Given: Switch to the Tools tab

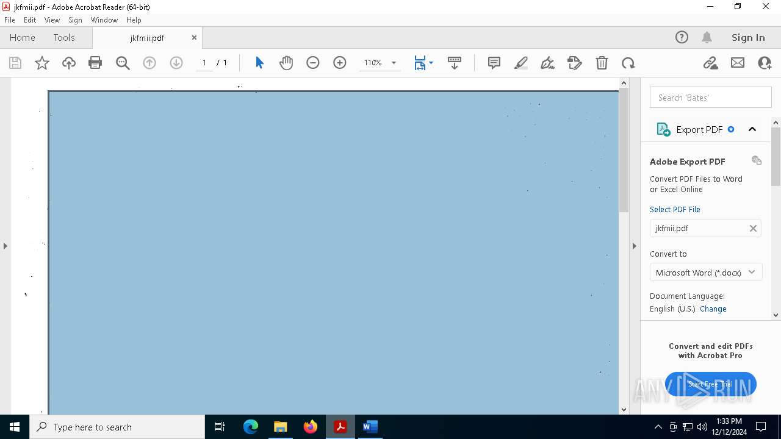Looking at the screenshot, I should point(64,37).
